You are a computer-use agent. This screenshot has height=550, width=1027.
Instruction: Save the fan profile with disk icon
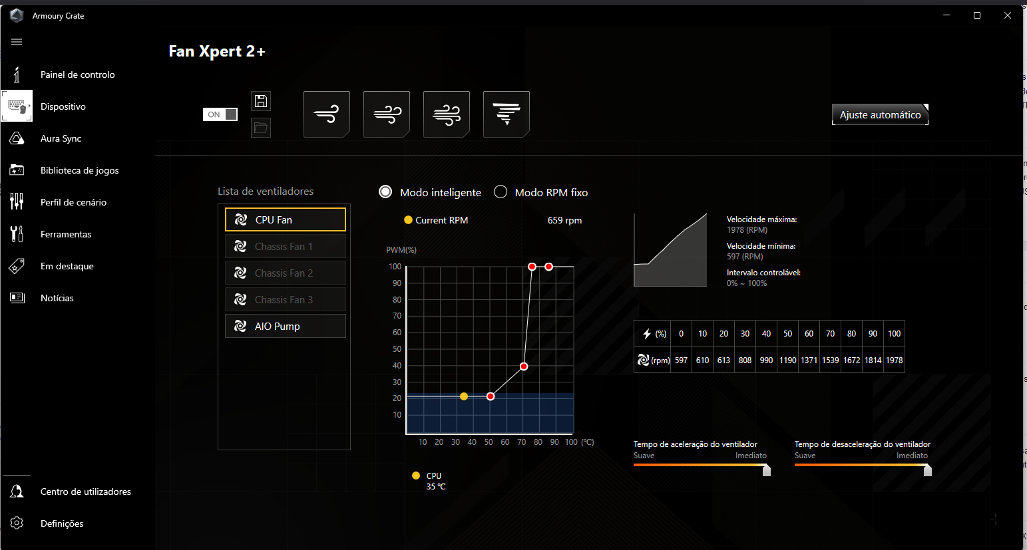click(261, 101)
